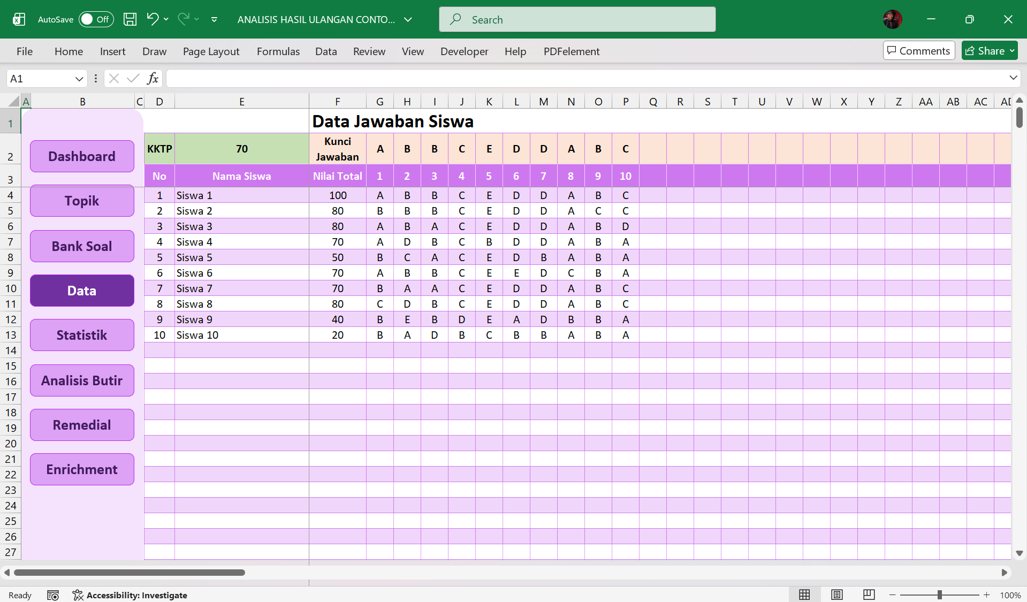Open the Topik navigation button
The image size is (1027, 602).
(82, 201)
